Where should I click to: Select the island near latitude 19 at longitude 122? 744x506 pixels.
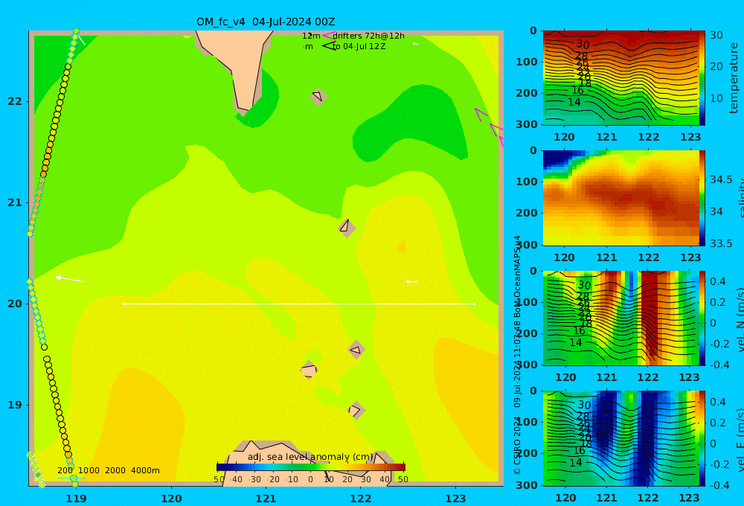(x=356, y=410)
